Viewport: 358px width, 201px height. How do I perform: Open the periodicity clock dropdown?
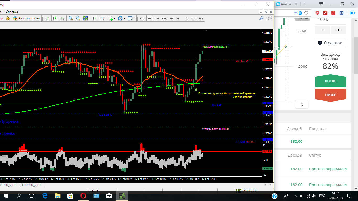click(x=121, y=18)
